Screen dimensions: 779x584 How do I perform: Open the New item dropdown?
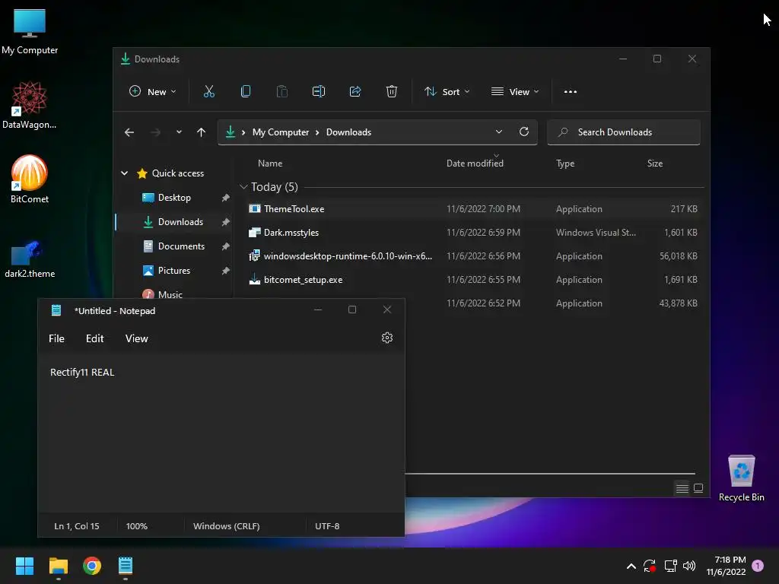click(153, 91)
